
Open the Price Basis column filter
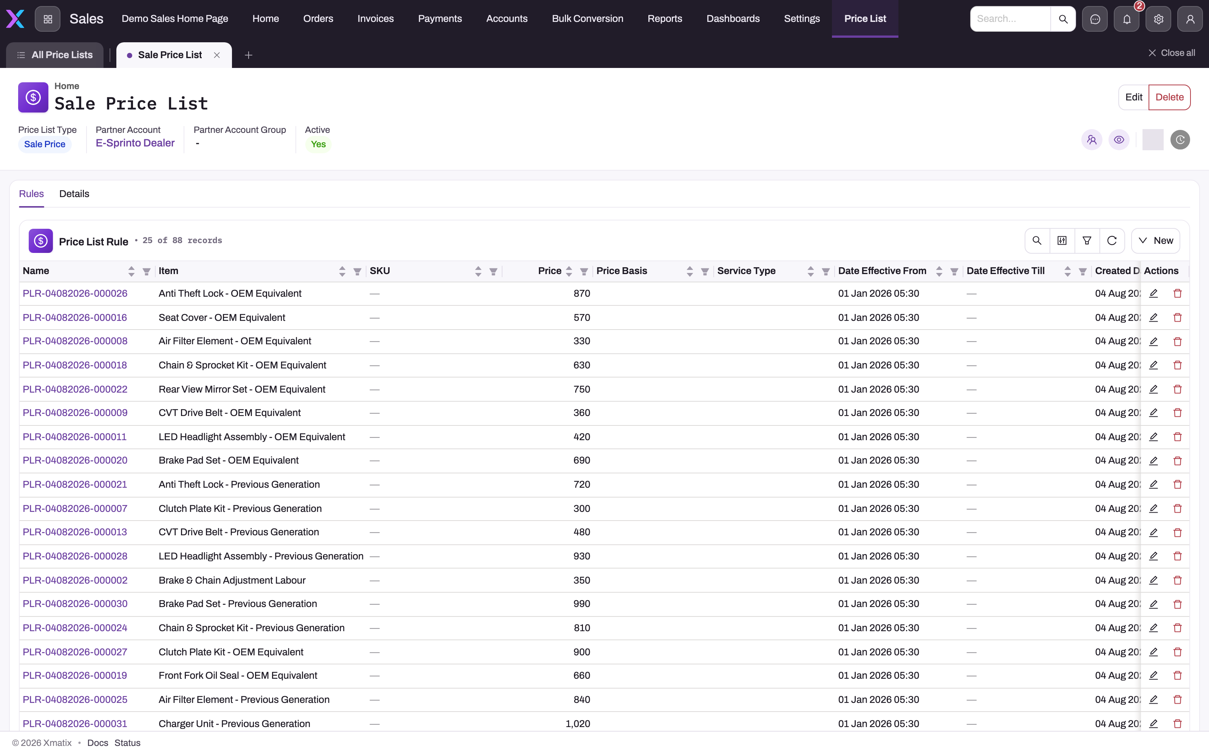point(705,272)
